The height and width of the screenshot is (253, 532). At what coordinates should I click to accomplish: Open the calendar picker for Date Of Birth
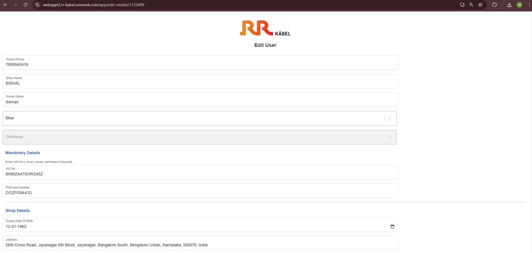point(392,226)
